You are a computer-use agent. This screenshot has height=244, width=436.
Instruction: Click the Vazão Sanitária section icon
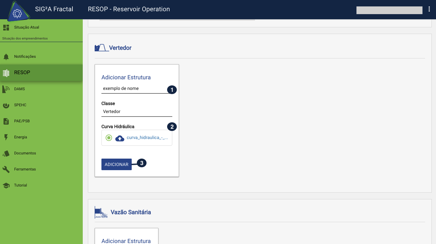[101, 212]
